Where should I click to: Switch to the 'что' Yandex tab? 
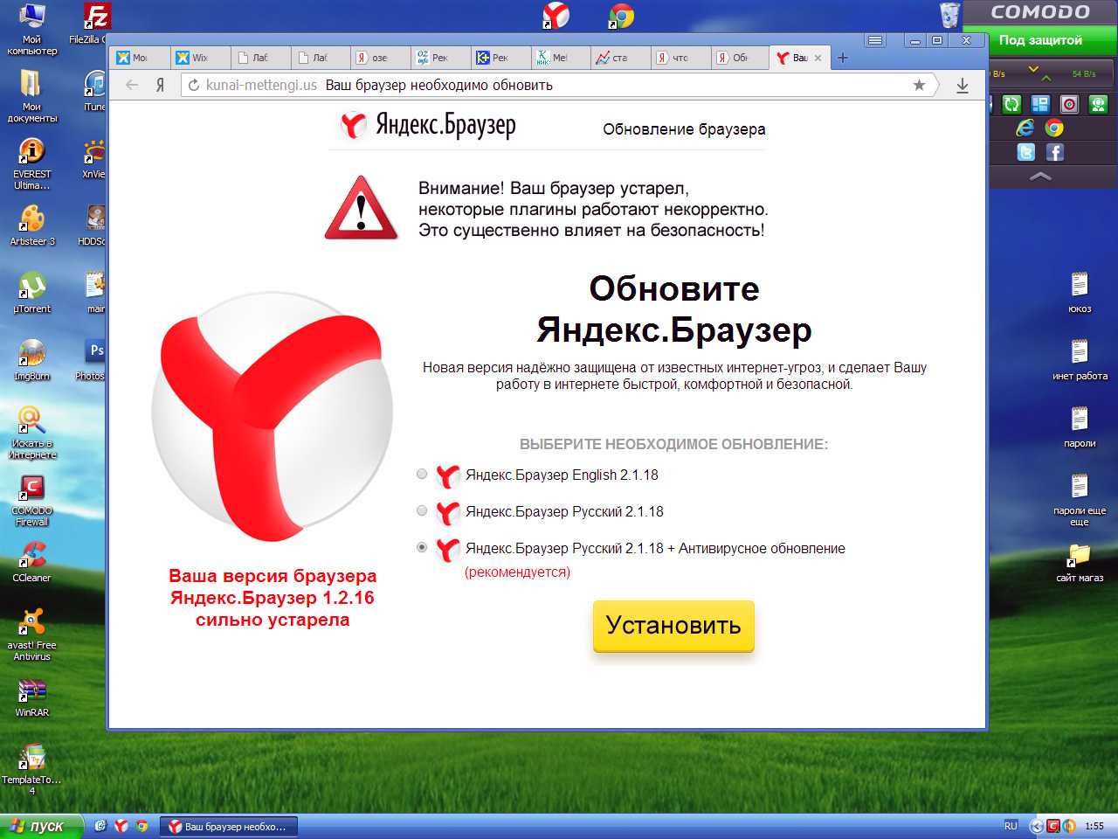[x=676, y=58]
